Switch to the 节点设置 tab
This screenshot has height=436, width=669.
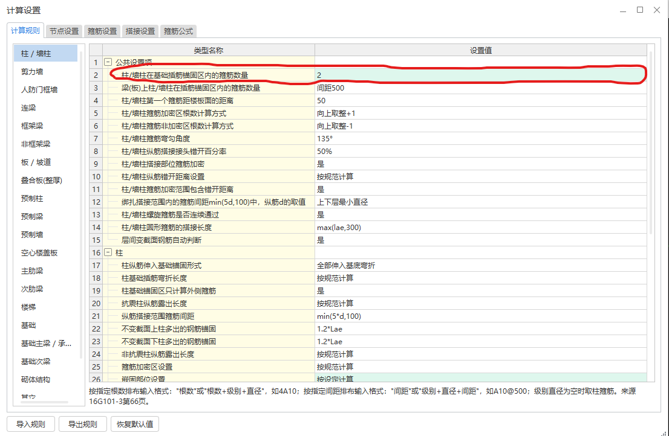point(64,31)
